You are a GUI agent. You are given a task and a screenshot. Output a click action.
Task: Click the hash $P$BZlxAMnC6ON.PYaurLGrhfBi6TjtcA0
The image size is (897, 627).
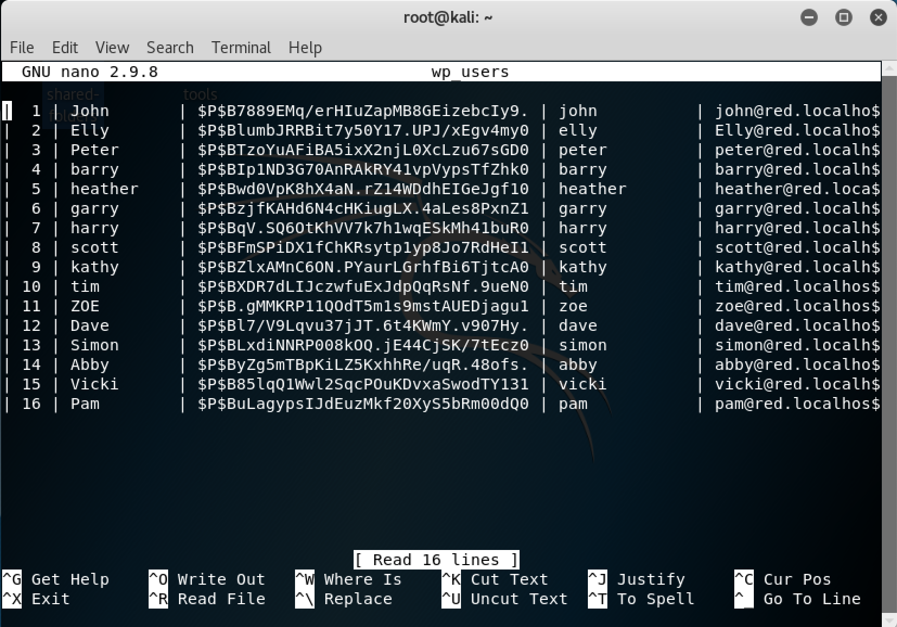(x=363, y=267)
